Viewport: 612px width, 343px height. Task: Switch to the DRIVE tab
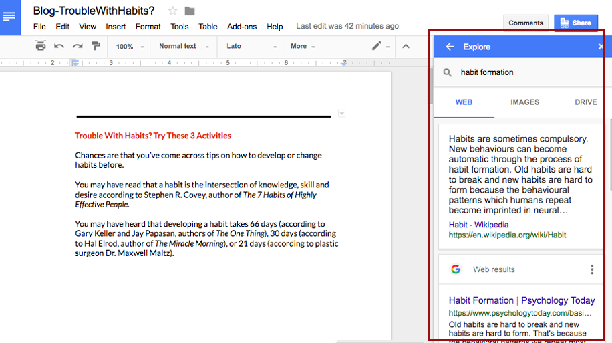point(585,102)
